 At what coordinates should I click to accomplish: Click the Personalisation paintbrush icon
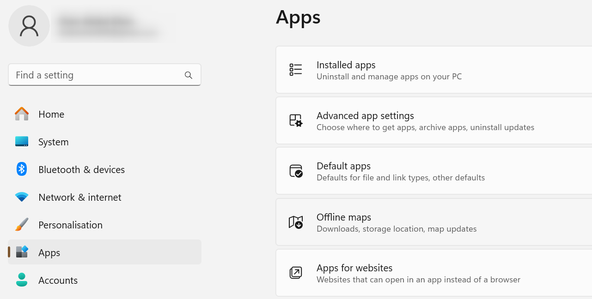point(21,225)
